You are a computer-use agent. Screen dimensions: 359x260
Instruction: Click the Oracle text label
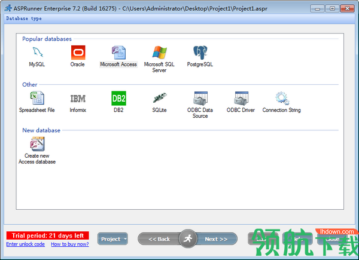pyautogui.click(x=77, y=65)
